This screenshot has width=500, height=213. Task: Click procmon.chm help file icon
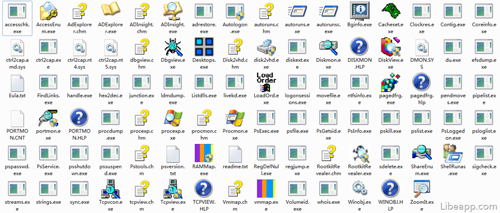point(204,118)
